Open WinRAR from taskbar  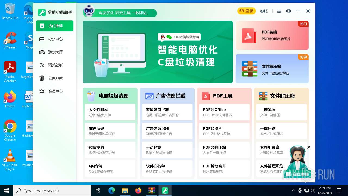point(151,191)
